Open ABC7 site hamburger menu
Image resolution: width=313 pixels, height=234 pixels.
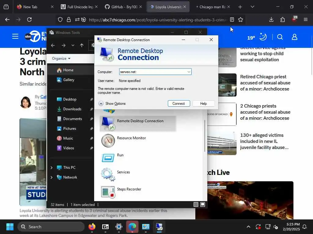15,37
